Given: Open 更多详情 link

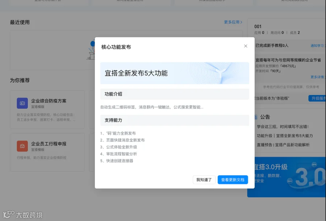Looking at the screenshot, I should (x=317, y=77).
